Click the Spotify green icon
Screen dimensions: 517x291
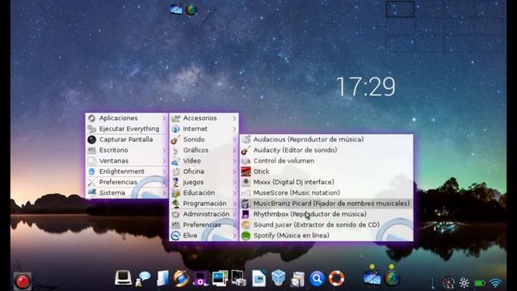pyautogui.click(x=246, y=235)
